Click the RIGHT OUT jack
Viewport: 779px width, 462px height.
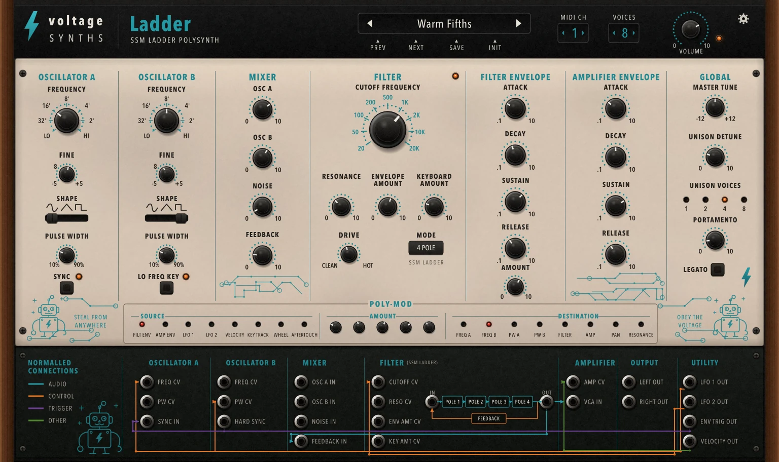(x=629, y=402)
